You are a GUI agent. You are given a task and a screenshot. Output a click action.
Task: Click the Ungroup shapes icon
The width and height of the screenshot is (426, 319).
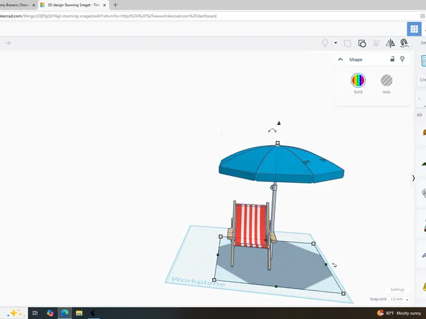point(362,43)
